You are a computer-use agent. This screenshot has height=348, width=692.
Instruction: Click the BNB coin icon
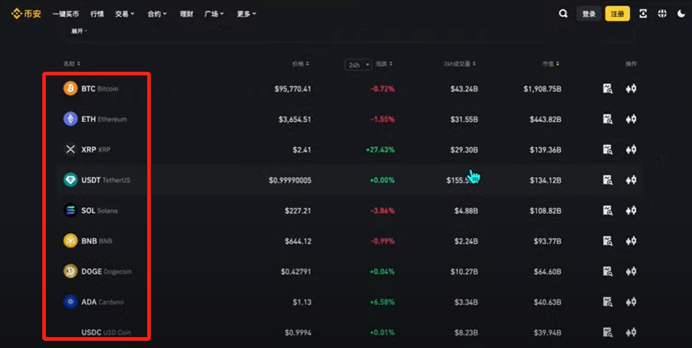tap(70, 241)
